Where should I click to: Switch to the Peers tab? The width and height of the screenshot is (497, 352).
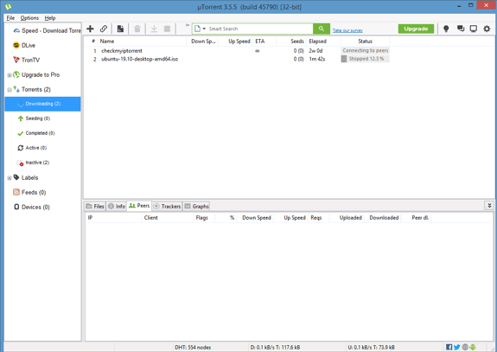(x=139, y=206)
